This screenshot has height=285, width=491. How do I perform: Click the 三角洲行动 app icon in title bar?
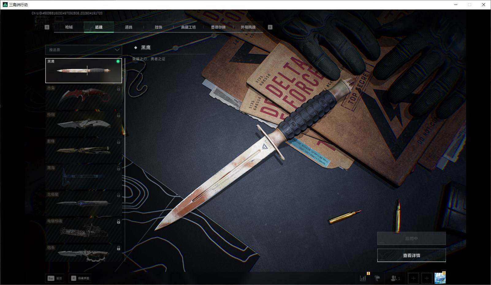[x=5, y=5]
